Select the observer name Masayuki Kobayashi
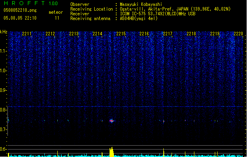247x157 pixels. (141, 4)
